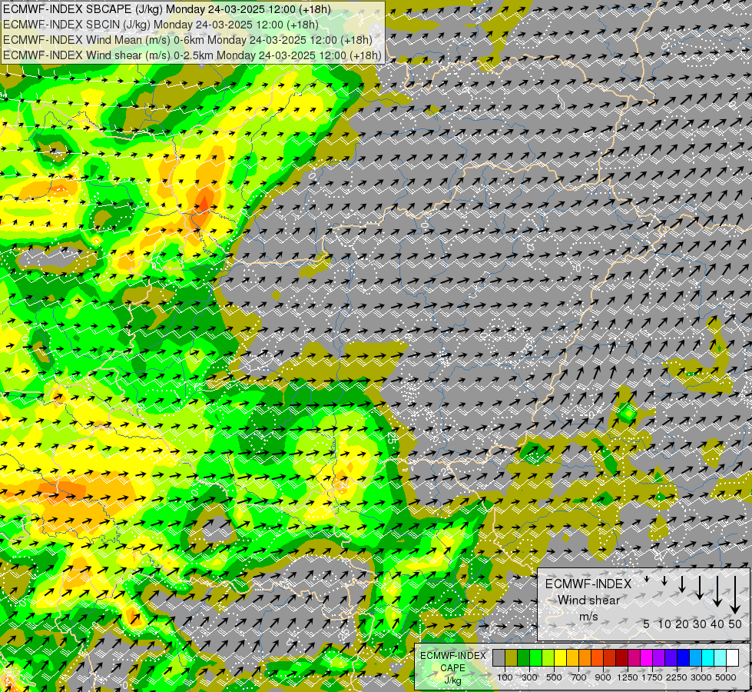Click the 40 m/s wind shear legend arrow
Screen dimensions: 752x692
[717, 591]
